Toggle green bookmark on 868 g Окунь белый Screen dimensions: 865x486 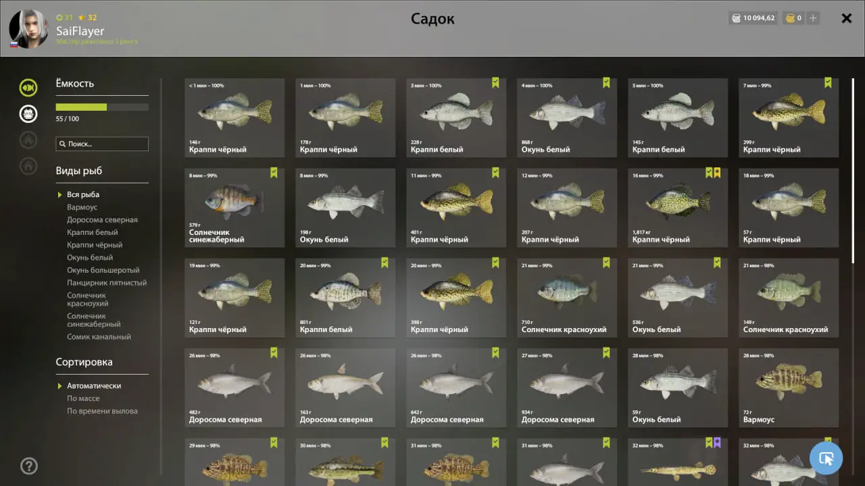coord(606,82)
